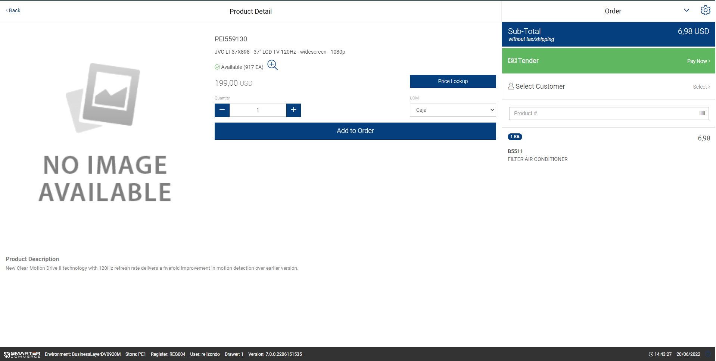The width and height of the screenshot is (716, 361).
Task: Click the Tender cash icon
Action: [512, 60]
